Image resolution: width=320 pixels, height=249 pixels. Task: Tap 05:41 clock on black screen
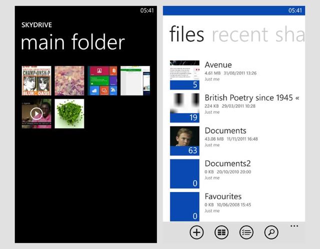click(147, 10)
